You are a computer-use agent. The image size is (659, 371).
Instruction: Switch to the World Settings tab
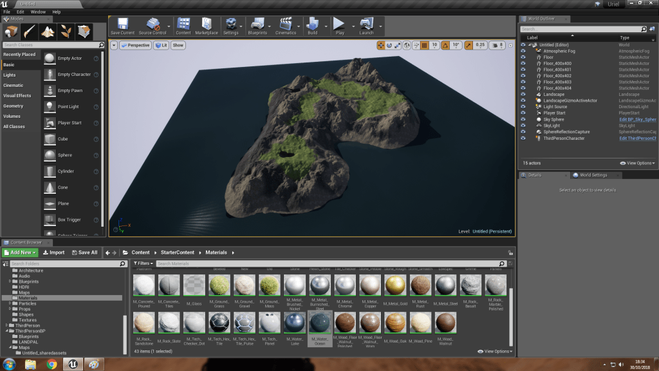tap(592, 175)
